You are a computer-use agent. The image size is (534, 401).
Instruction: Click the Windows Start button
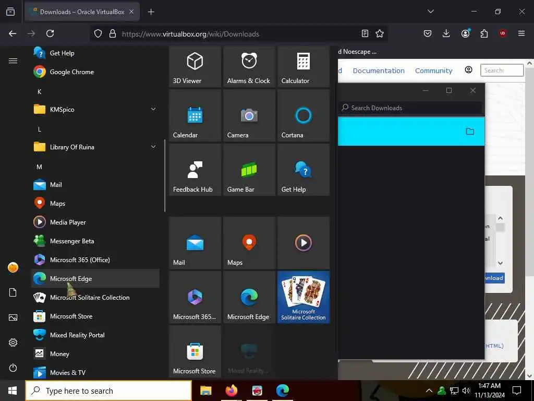coord(13,391)
